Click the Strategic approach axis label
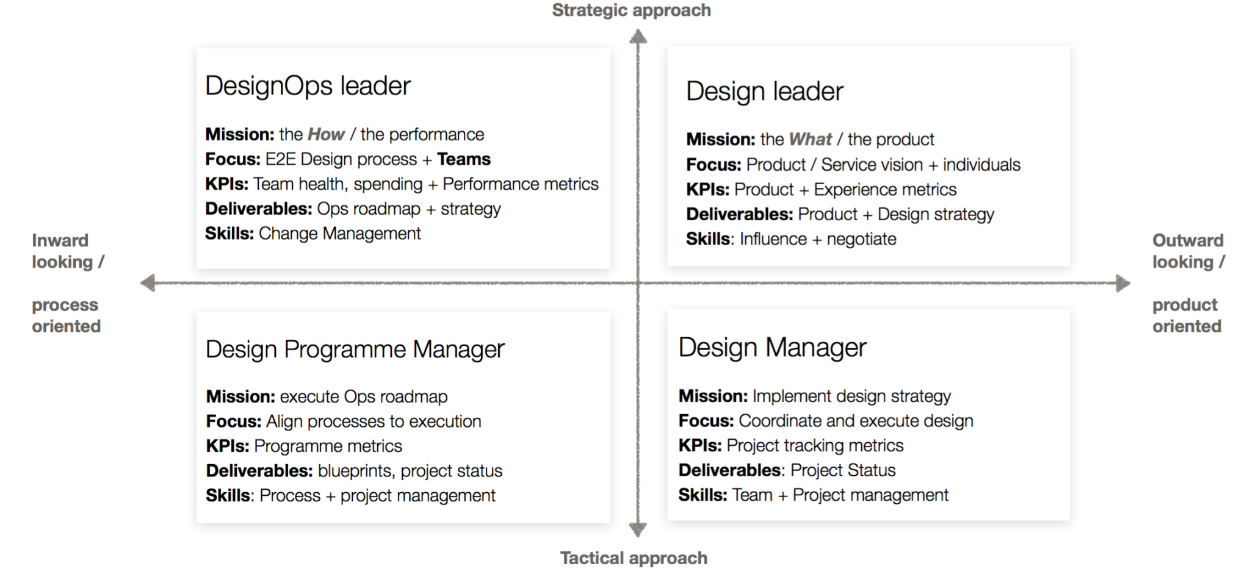Viewport: 1250px width, 580px height. (631, 10)
